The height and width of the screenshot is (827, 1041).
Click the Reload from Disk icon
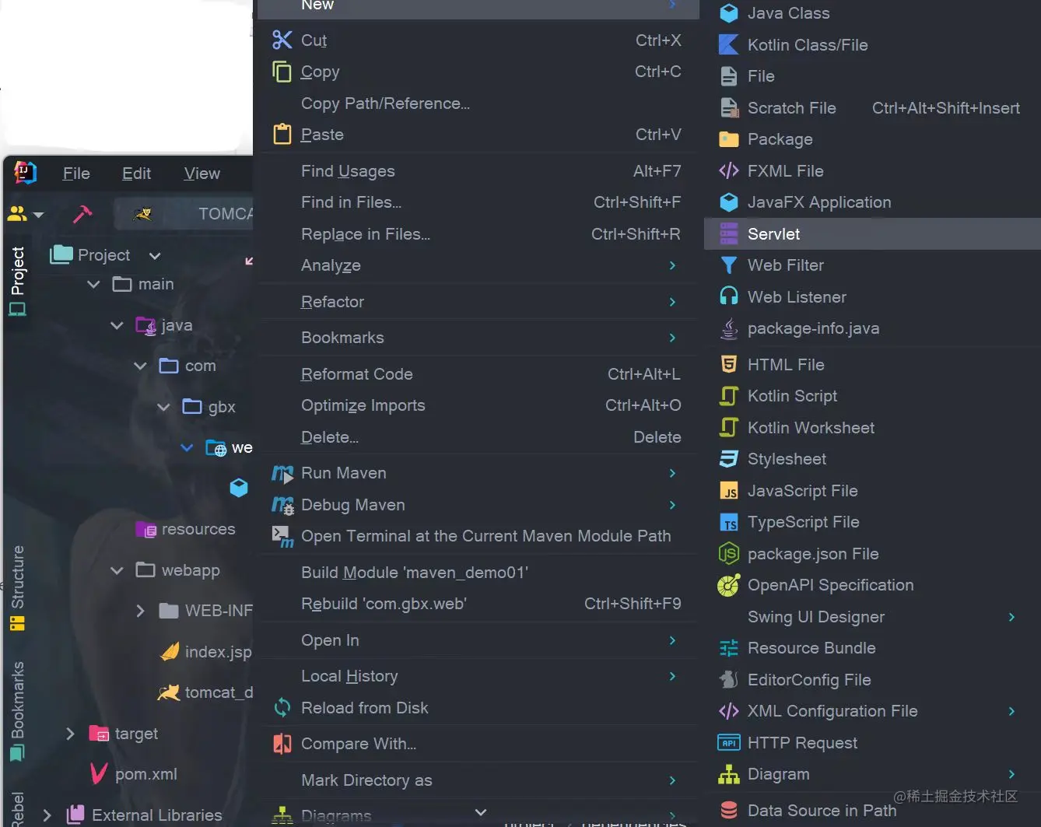(x=282, y=708)
